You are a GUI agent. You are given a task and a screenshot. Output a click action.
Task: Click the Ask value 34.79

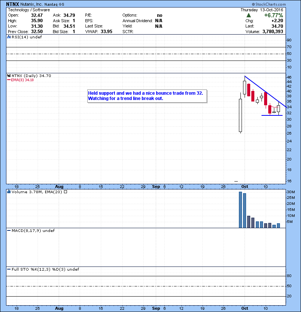point(69,15)
